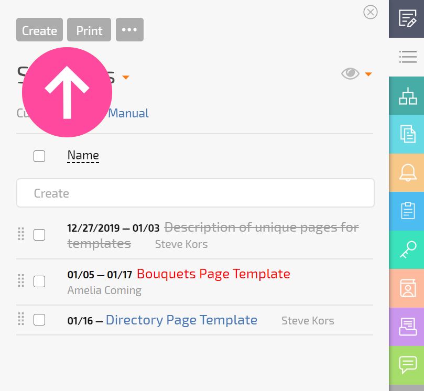Viewport: 424px width, 391px height.
Task: Open the list view icon in sidebar
Action: click(407, 57)
